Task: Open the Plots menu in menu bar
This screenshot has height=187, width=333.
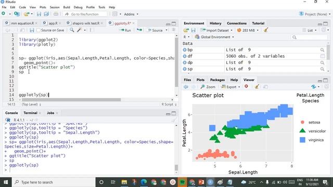Action: [43, 7]
